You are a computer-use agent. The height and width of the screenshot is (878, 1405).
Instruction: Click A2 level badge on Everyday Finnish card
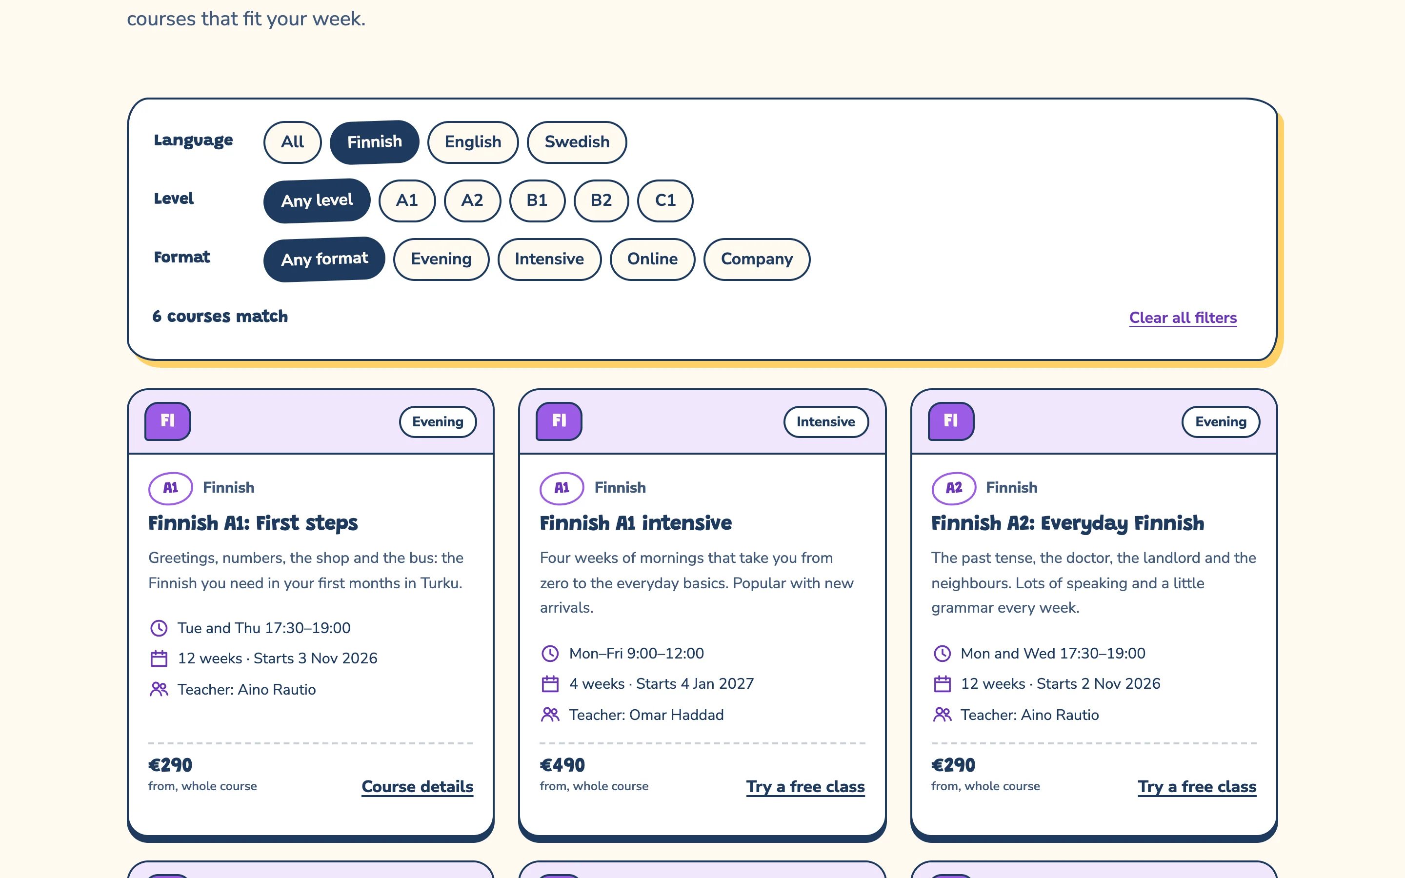coord(954,488)
